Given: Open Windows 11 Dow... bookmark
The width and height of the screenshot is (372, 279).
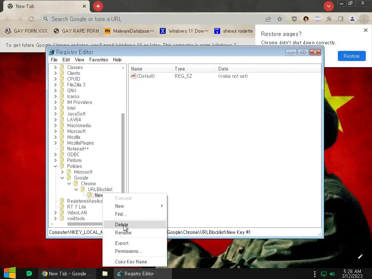Looking at the screenshot, I should (184, 31).
